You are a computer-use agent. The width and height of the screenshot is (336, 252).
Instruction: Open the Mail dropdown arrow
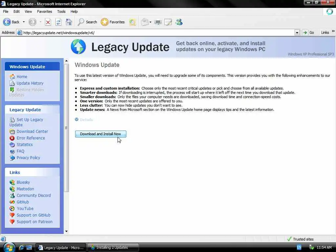[150, 22]
